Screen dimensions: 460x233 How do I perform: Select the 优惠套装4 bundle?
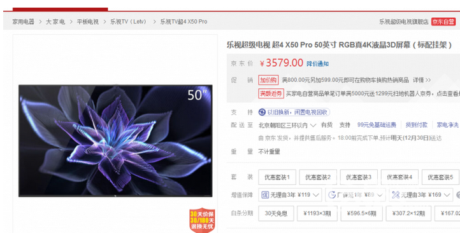point(399,177)
